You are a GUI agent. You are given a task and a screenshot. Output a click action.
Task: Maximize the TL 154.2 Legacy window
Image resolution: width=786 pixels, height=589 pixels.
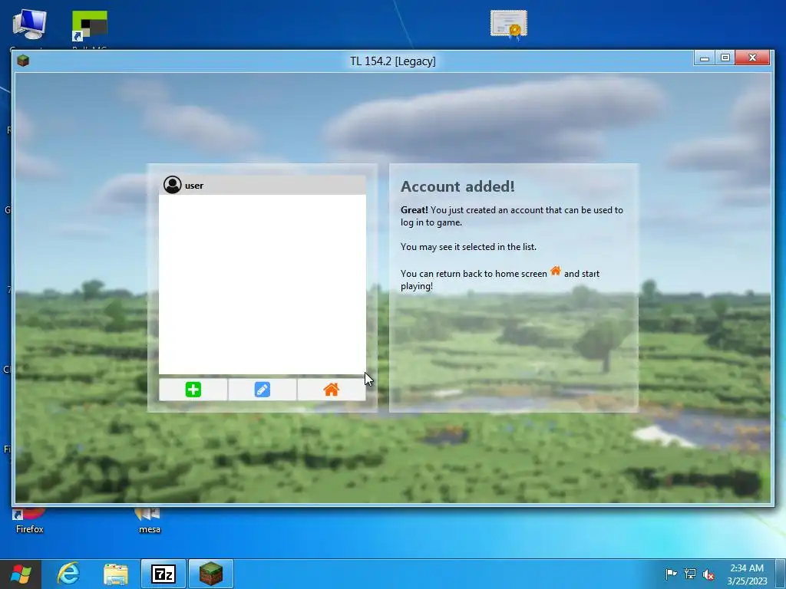(725, 58)
